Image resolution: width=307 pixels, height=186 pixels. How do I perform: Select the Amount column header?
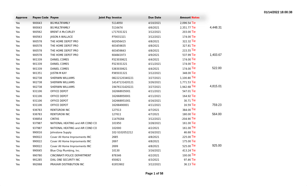click(x=185, y=18)
